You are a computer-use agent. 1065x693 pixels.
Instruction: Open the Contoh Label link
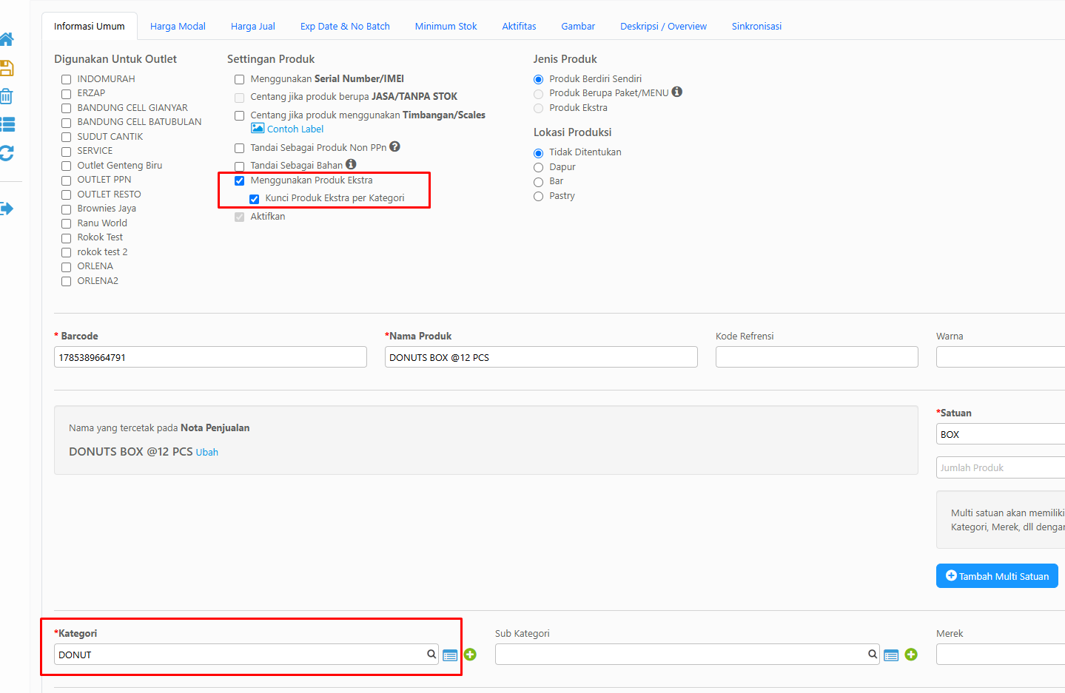295,129
